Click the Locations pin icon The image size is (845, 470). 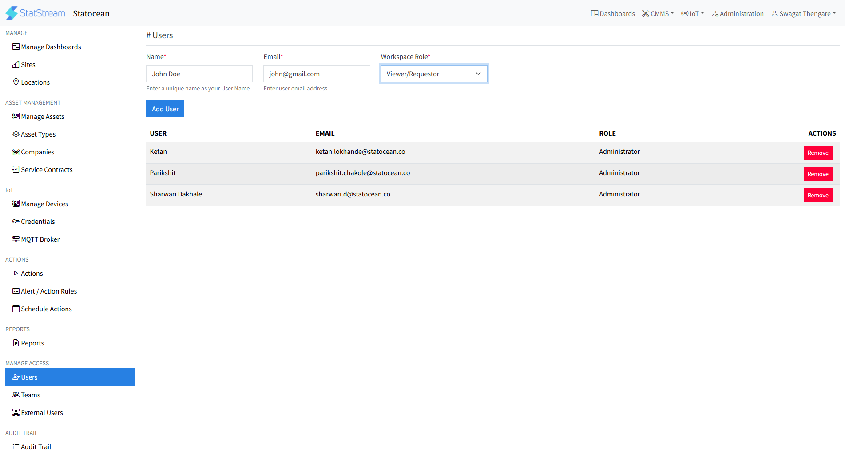[x=16, y=82]
